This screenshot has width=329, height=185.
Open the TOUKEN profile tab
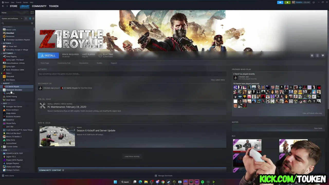(54, 6)
